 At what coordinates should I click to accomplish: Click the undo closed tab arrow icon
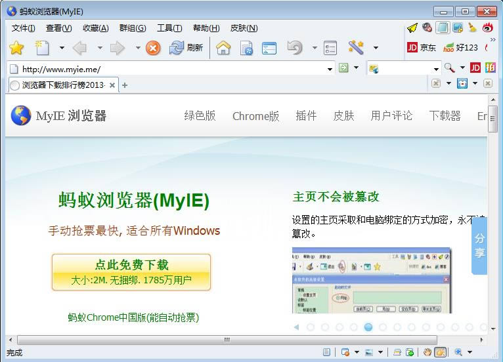tap(294, 48)
